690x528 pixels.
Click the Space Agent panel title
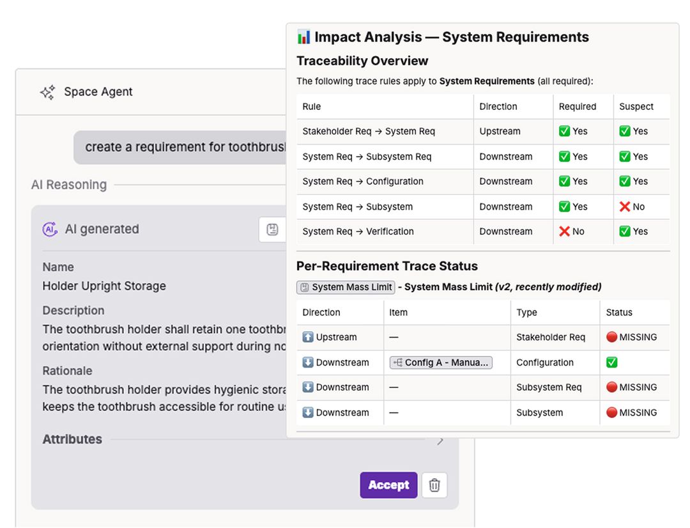(98, 91)
